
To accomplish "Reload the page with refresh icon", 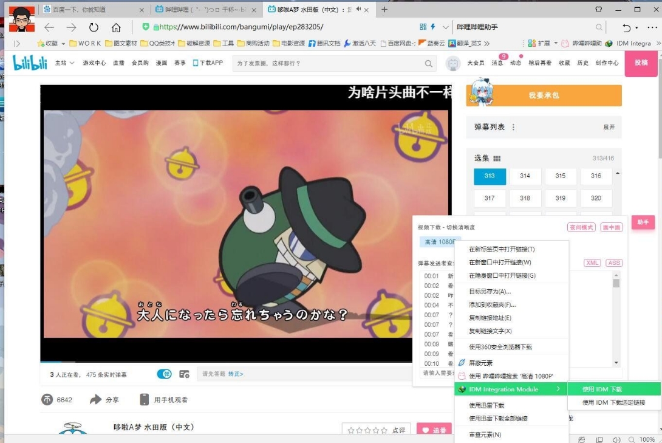I will point(94,27).
